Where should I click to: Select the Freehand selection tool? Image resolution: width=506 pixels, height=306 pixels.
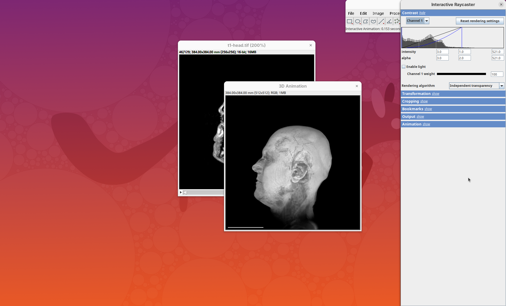(x=373, y=22)
